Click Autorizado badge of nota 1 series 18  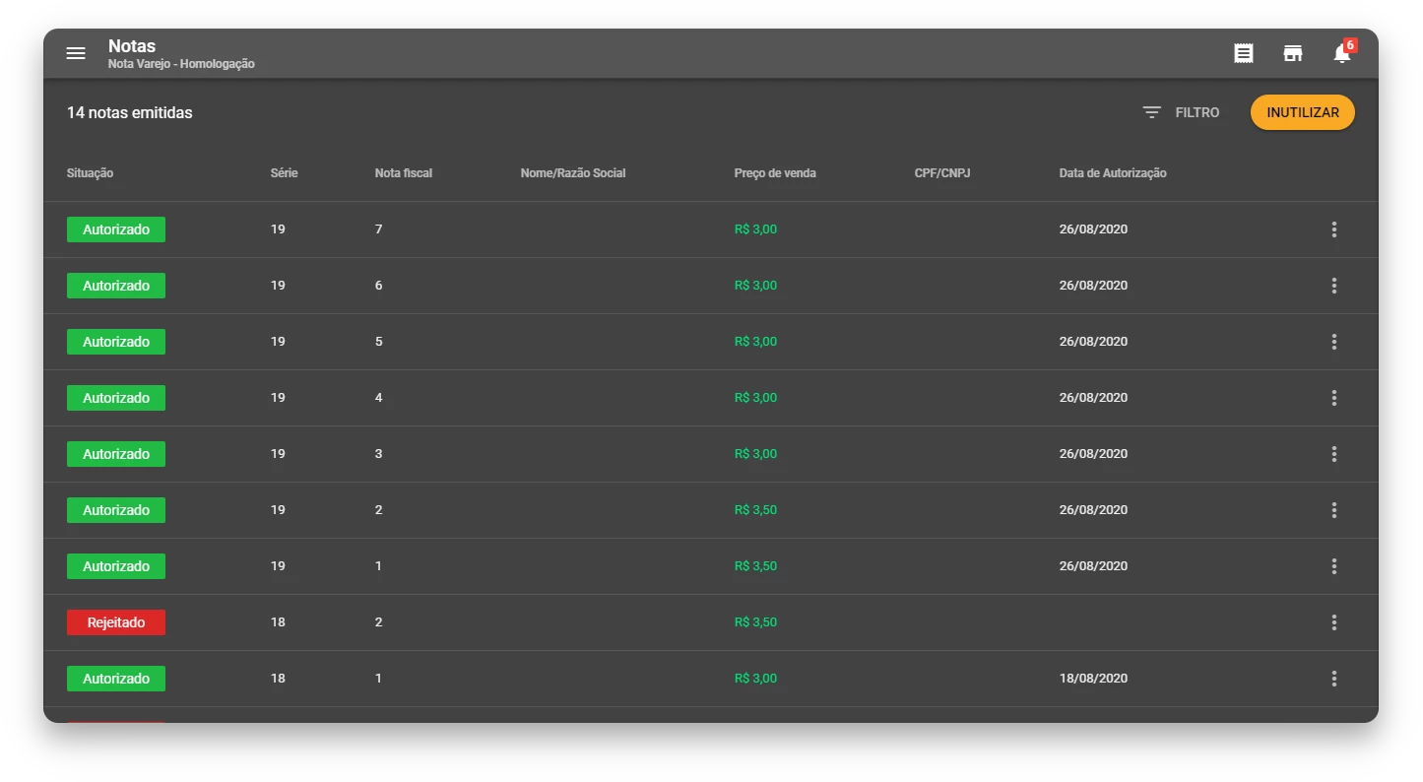coord(116,679)
